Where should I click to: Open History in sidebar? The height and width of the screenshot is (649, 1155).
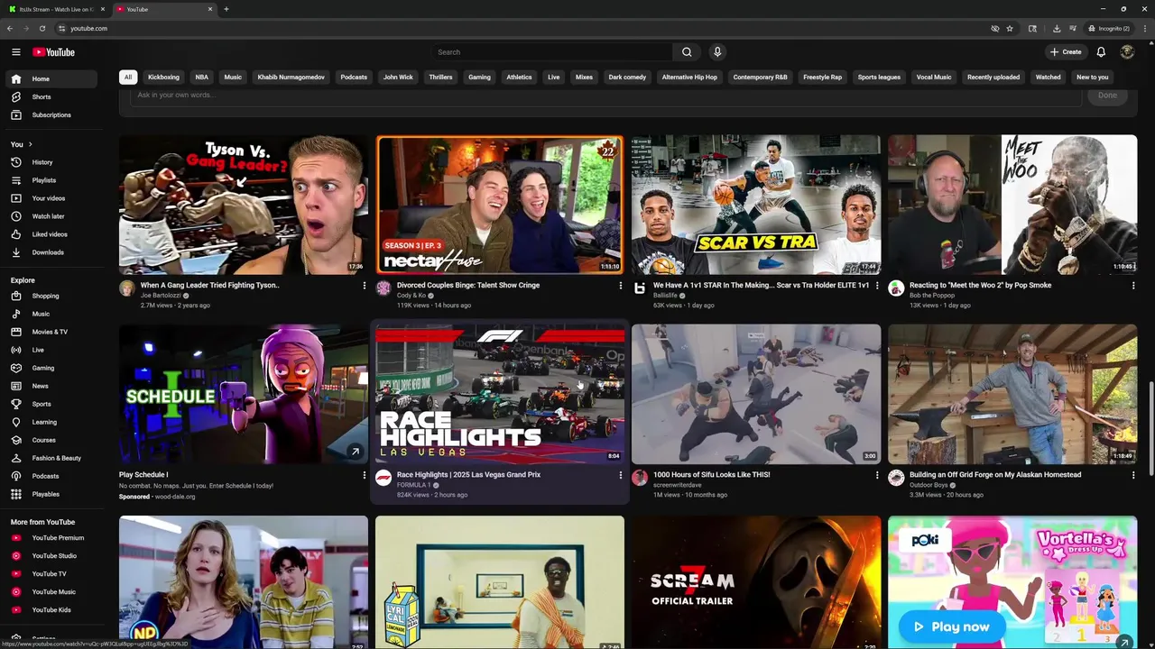click(x=51, y=162)
